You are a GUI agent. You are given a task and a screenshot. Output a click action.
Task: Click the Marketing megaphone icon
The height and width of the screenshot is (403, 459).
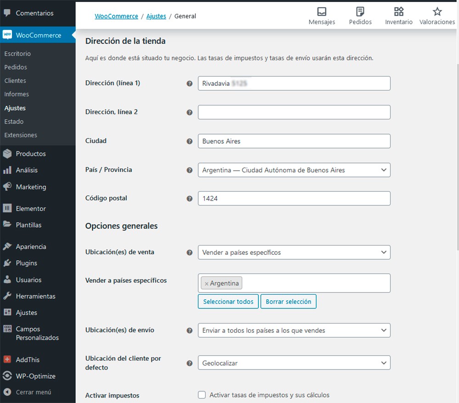tap(7, 186)
